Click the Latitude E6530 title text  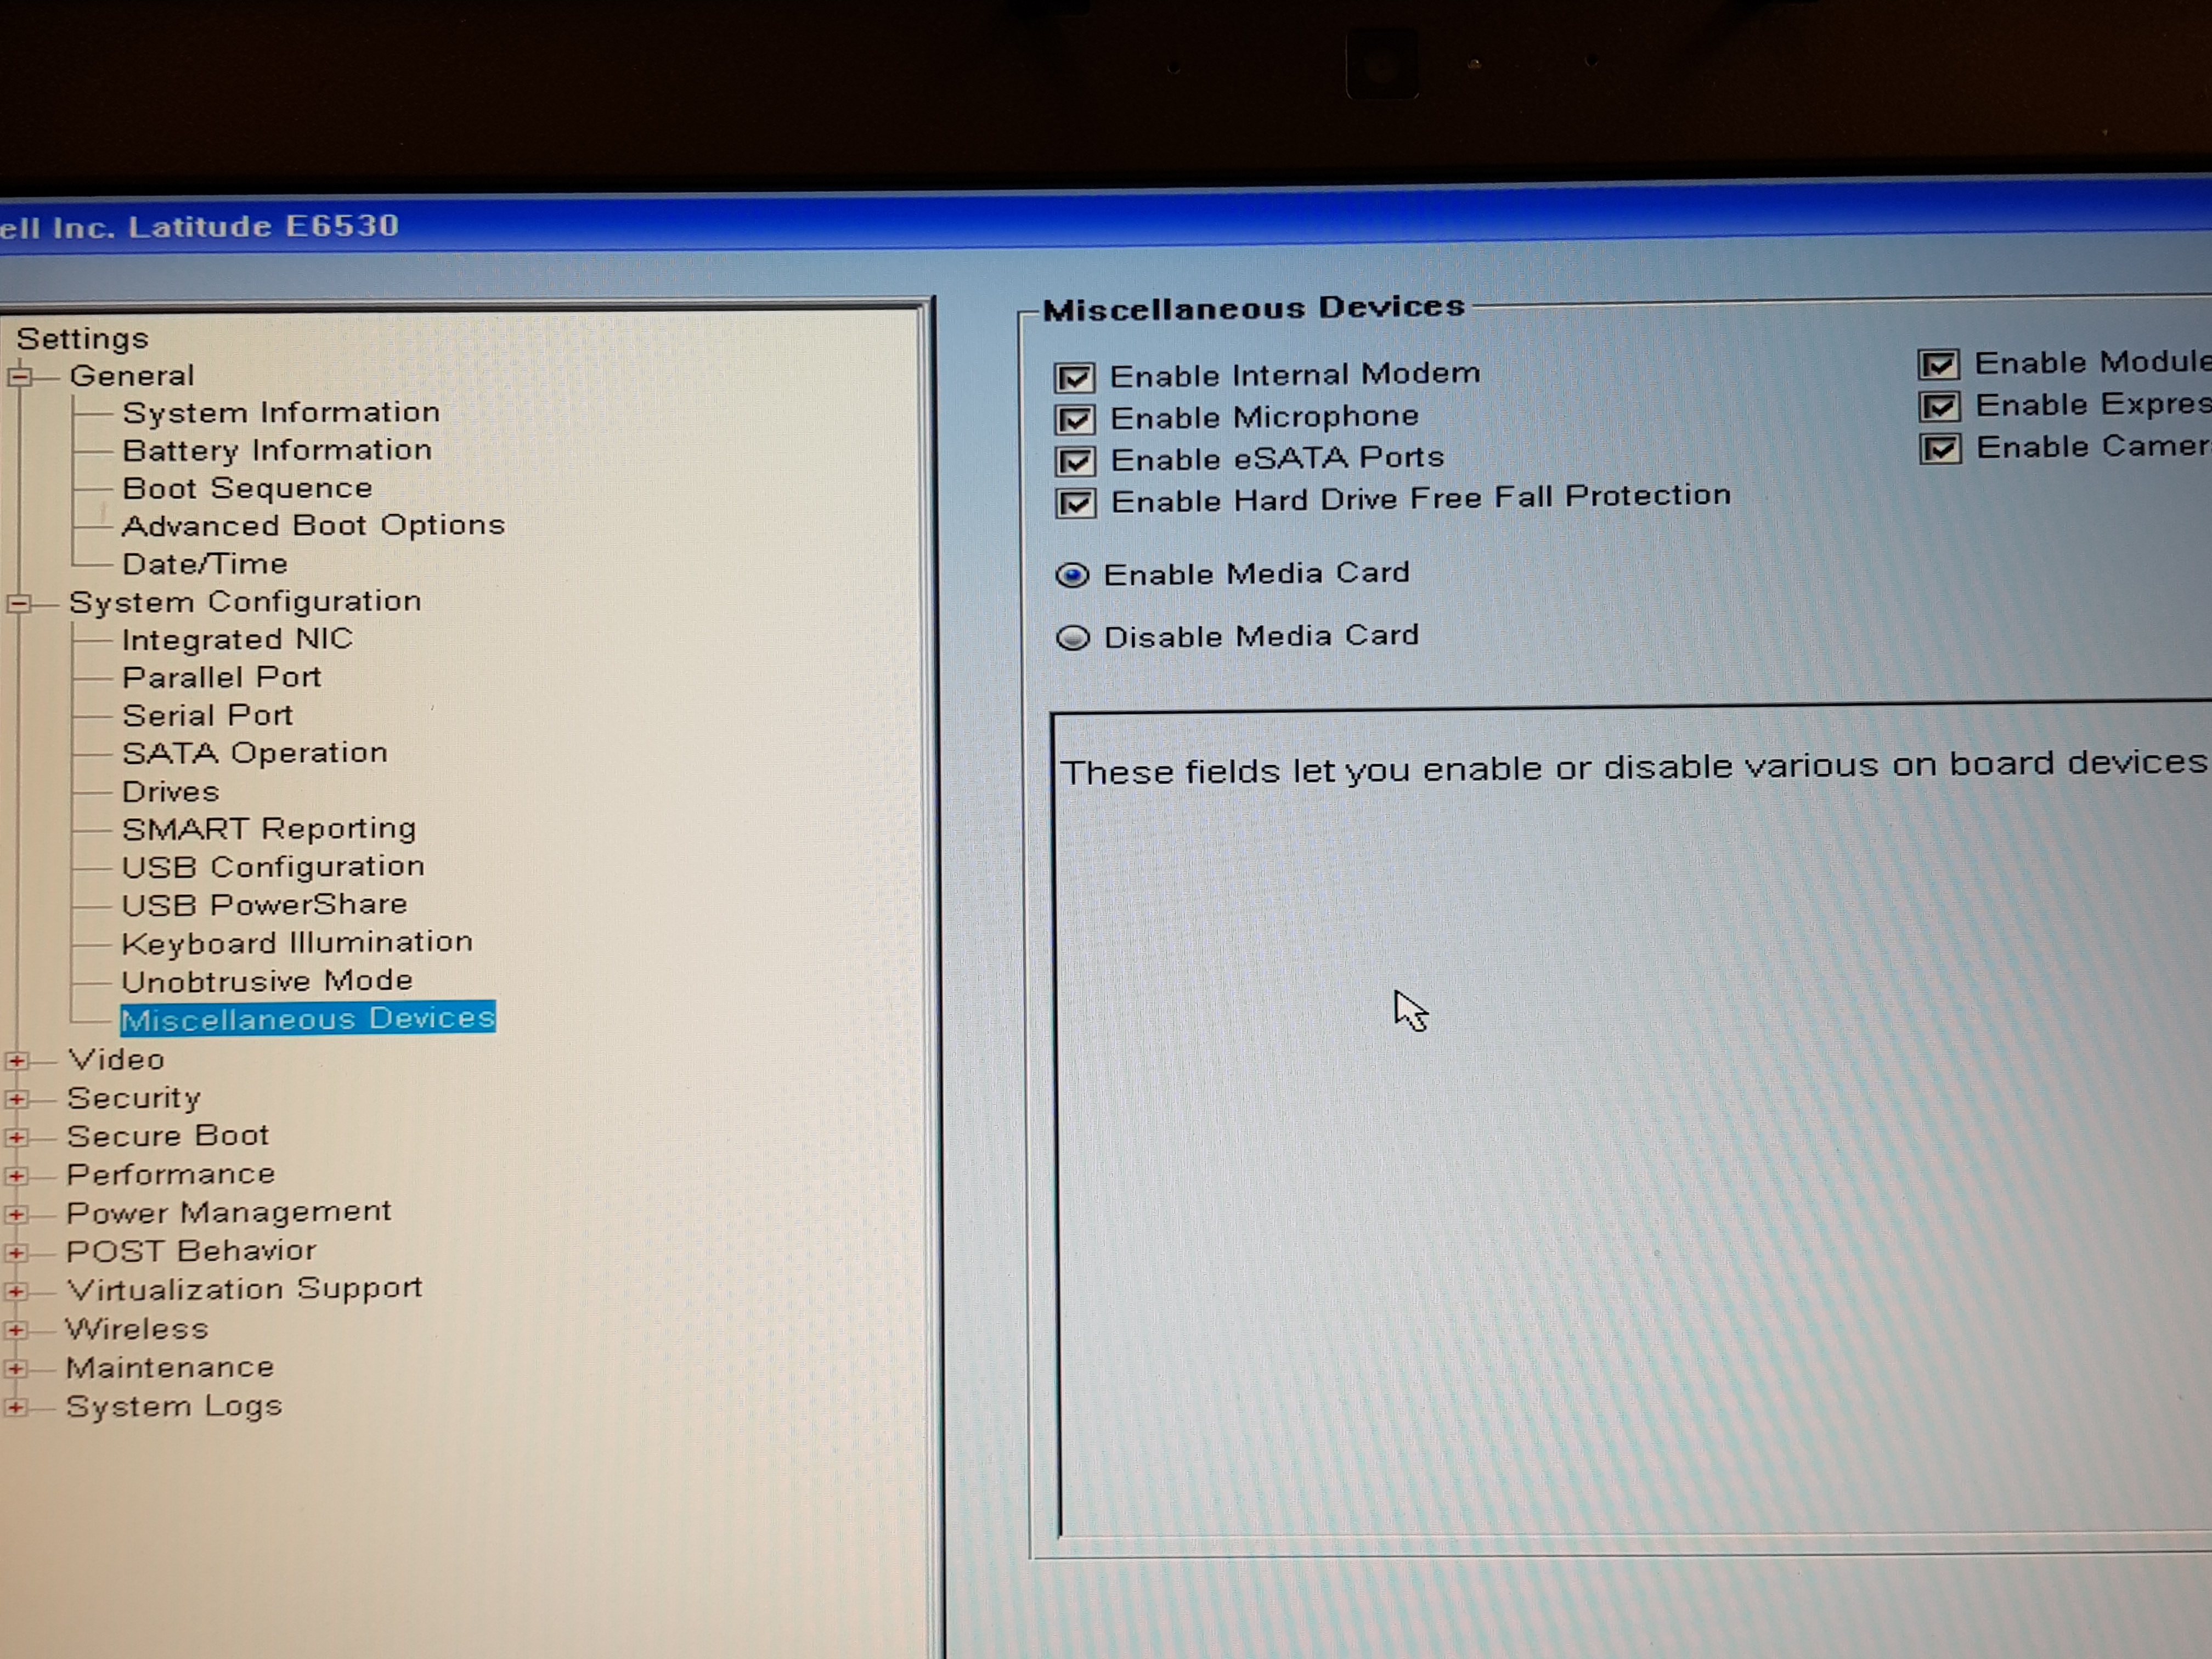264,226
